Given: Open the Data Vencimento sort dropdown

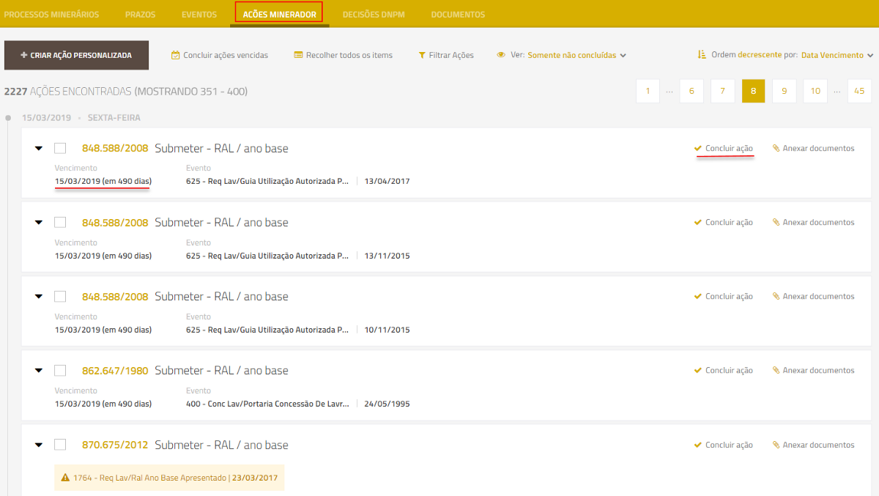Looking at the screenshot, I should [x=837, y=55].
